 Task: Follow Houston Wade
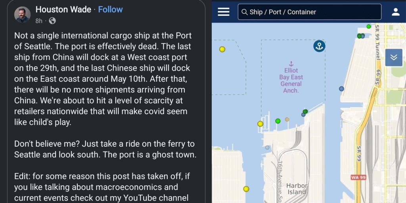click(110, 10)
